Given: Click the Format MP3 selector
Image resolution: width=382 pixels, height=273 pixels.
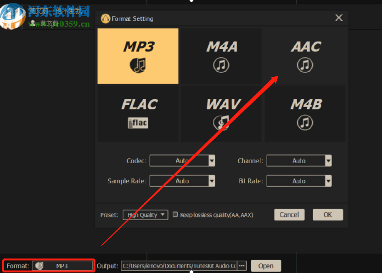Looking at the screenshot, I should tap(62, 266).
